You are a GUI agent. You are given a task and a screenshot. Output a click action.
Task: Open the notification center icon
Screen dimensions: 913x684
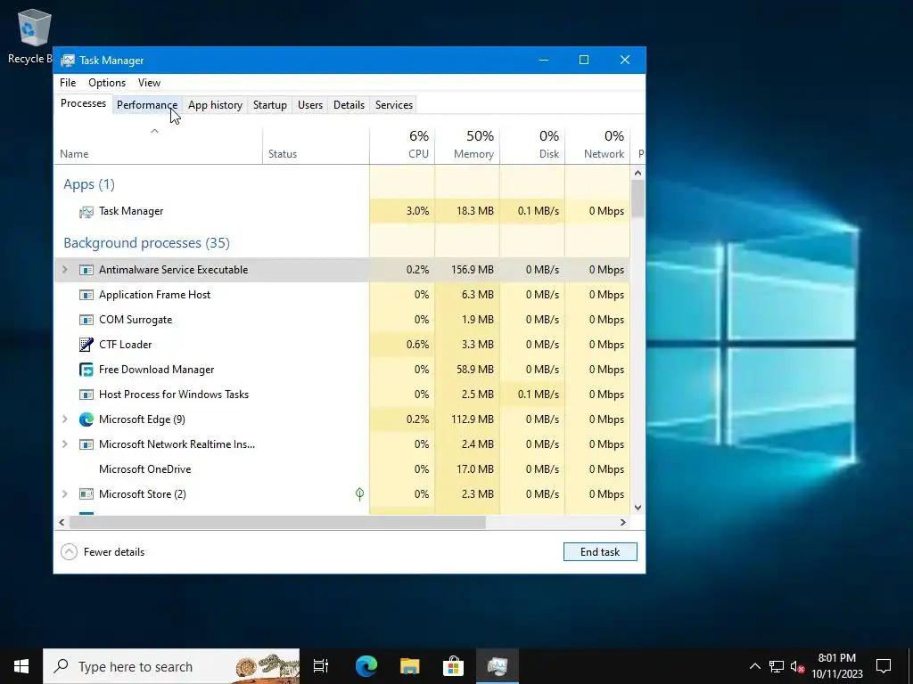[884, 666]
